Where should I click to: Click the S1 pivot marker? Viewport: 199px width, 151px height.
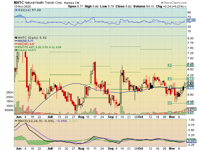[169, 103]
